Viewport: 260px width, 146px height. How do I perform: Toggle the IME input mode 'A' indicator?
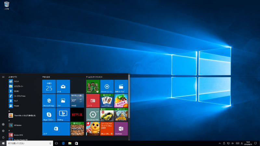point(242,143)
